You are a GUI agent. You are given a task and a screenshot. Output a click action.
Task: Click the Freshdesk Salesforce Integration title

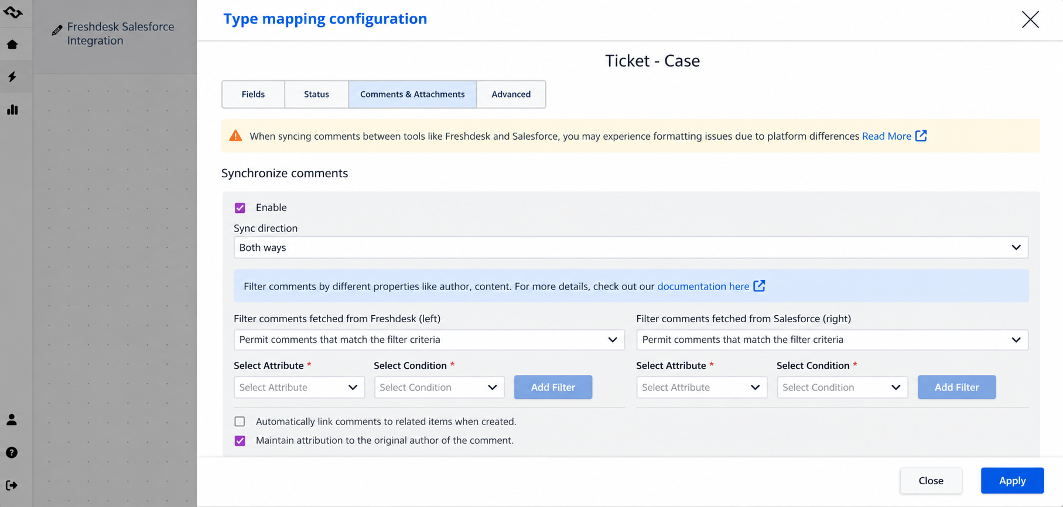pos(121,33)
